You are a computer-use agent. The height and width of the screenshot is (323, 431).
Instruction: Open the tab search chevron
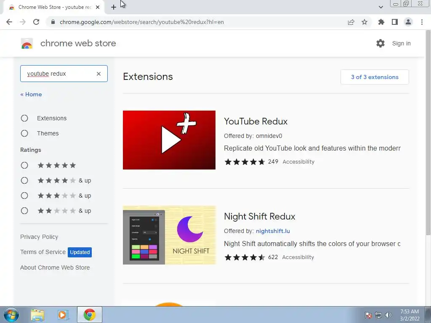click(x=380, y=7)
